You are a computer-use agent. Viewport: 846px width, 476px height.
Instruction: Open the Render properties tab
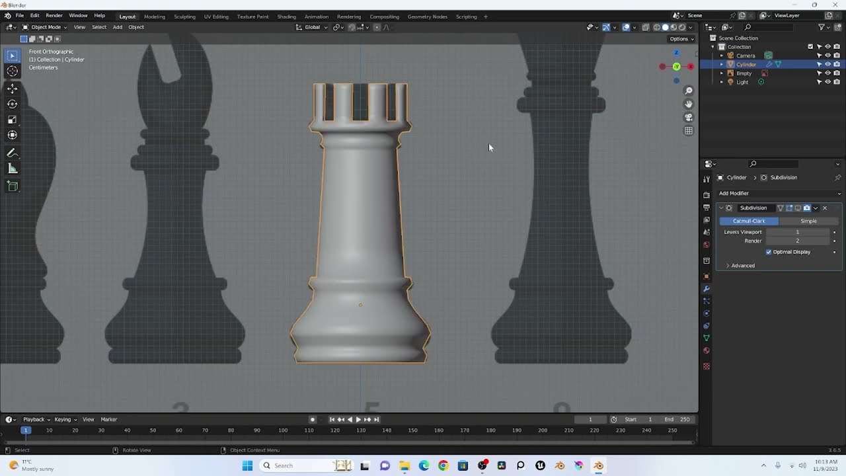point(707,195)
